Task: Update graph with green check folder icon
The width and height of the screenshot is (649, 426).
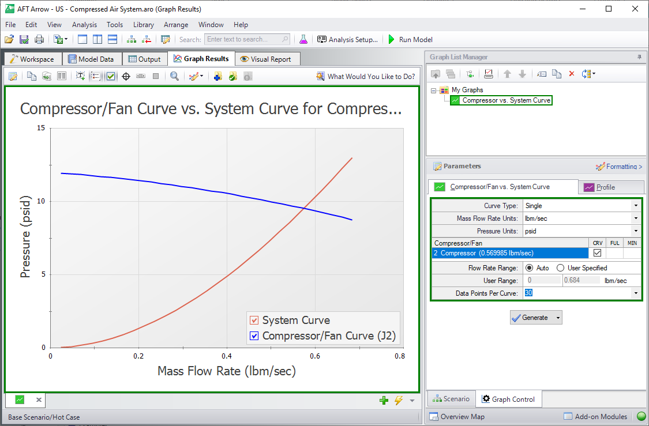Action: coord(232,77)
